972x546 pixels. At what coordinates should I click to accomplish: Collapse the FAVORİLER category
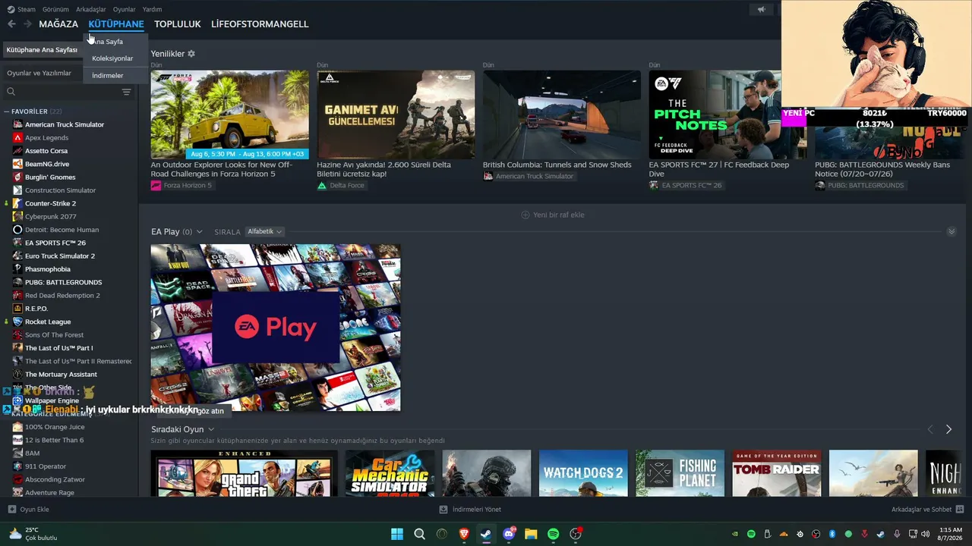6,111
